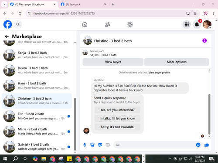Choose a sticker icon

[100, 145]
